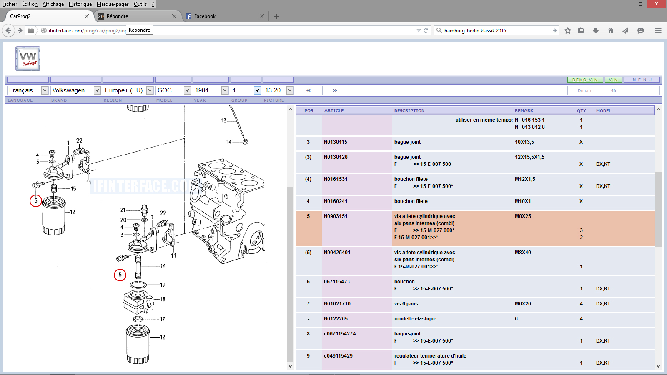Go to the Firefox home page icon
This screenshot has width=667, height=375.
[611, 30]
